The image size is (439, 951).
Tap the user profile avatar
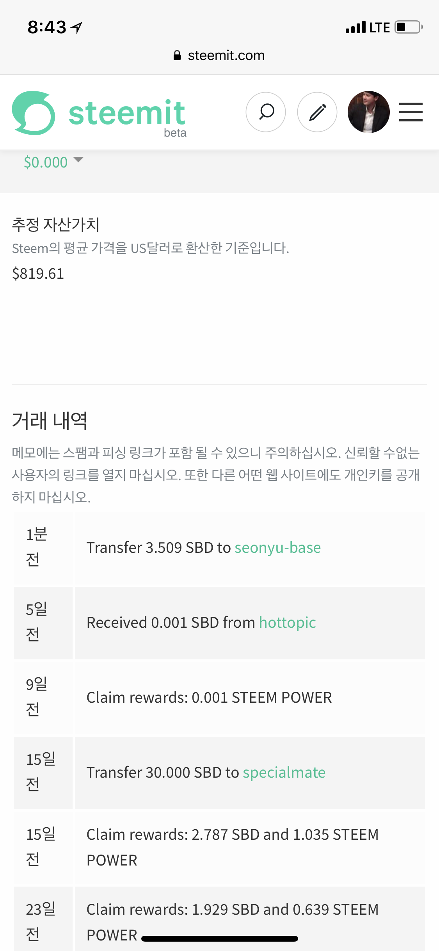368,112
